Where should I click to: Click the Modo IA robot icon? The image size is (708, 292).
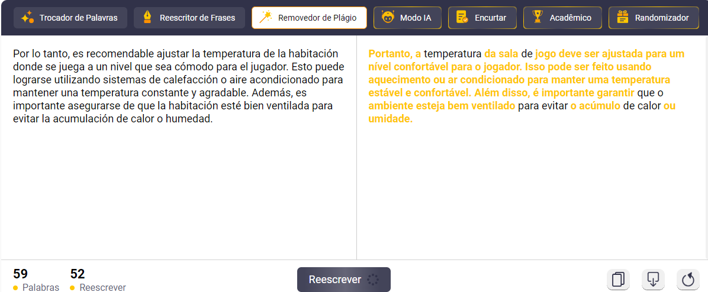point(388,18)
